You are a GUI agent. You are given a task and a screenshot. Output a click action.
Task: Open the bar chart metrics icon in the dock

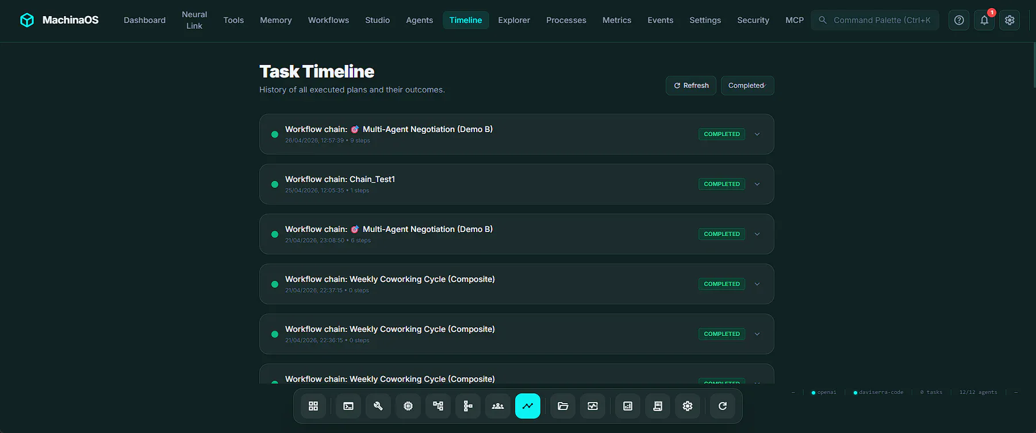[x=628, y=406]
